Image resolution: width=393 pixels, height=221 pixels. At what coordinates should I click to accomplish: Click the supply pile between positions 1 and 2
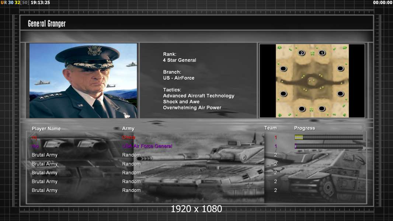coord(312,53)
